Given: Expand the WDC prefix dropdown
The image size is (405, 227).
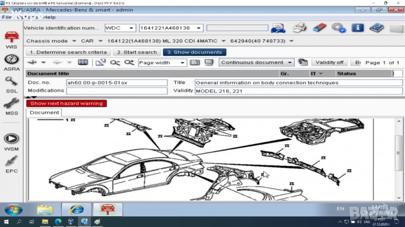Looking at the screenshot, I should tap(131, 28).
